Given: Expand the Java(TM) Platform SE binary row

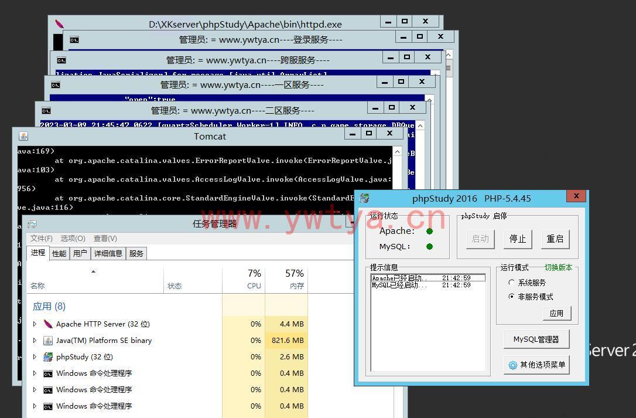Looking at the screenshot, I should 35,341.
